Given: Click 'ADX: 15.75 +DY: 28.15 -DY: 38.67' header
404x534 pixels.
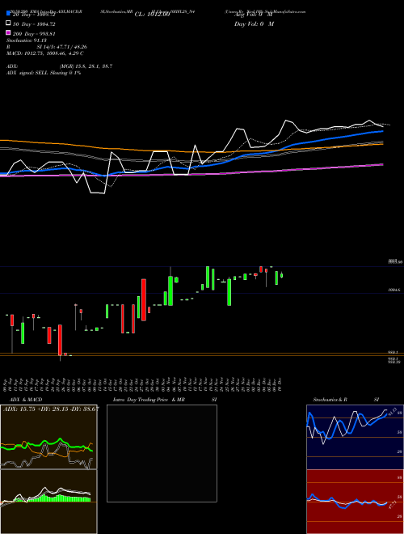Looking at the screenshot, I should [51, 409].
